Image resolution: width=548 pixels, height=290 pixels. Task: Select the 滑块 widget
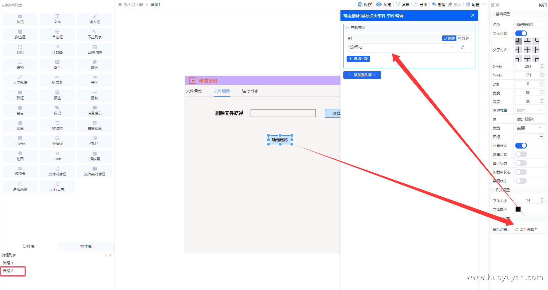(95, 95)
